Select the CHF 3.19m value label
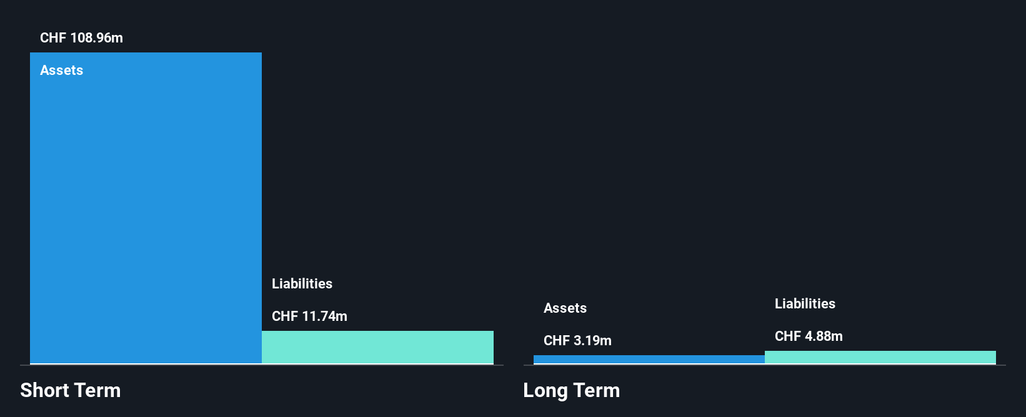1026x417 pixels. (577, 340)
